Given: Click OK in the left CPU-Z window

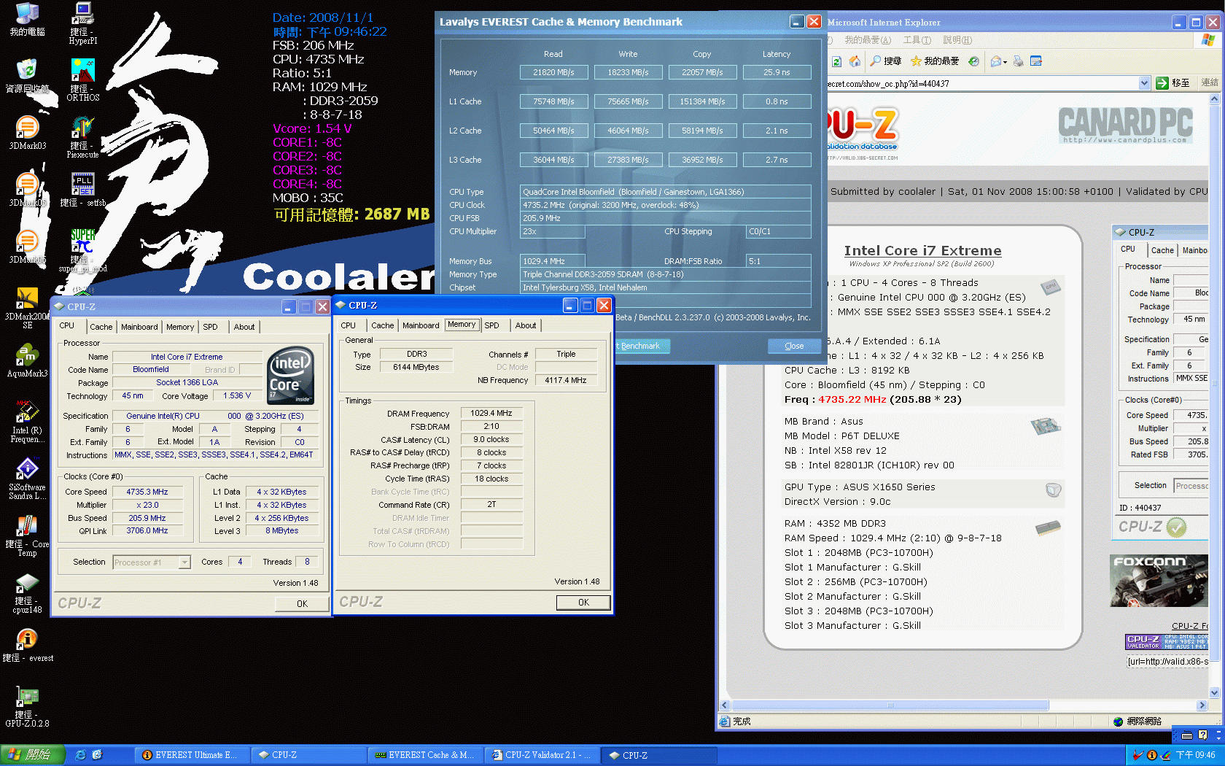Looking at the screenshot, I should pyautogui.click(x=302, y=604).
